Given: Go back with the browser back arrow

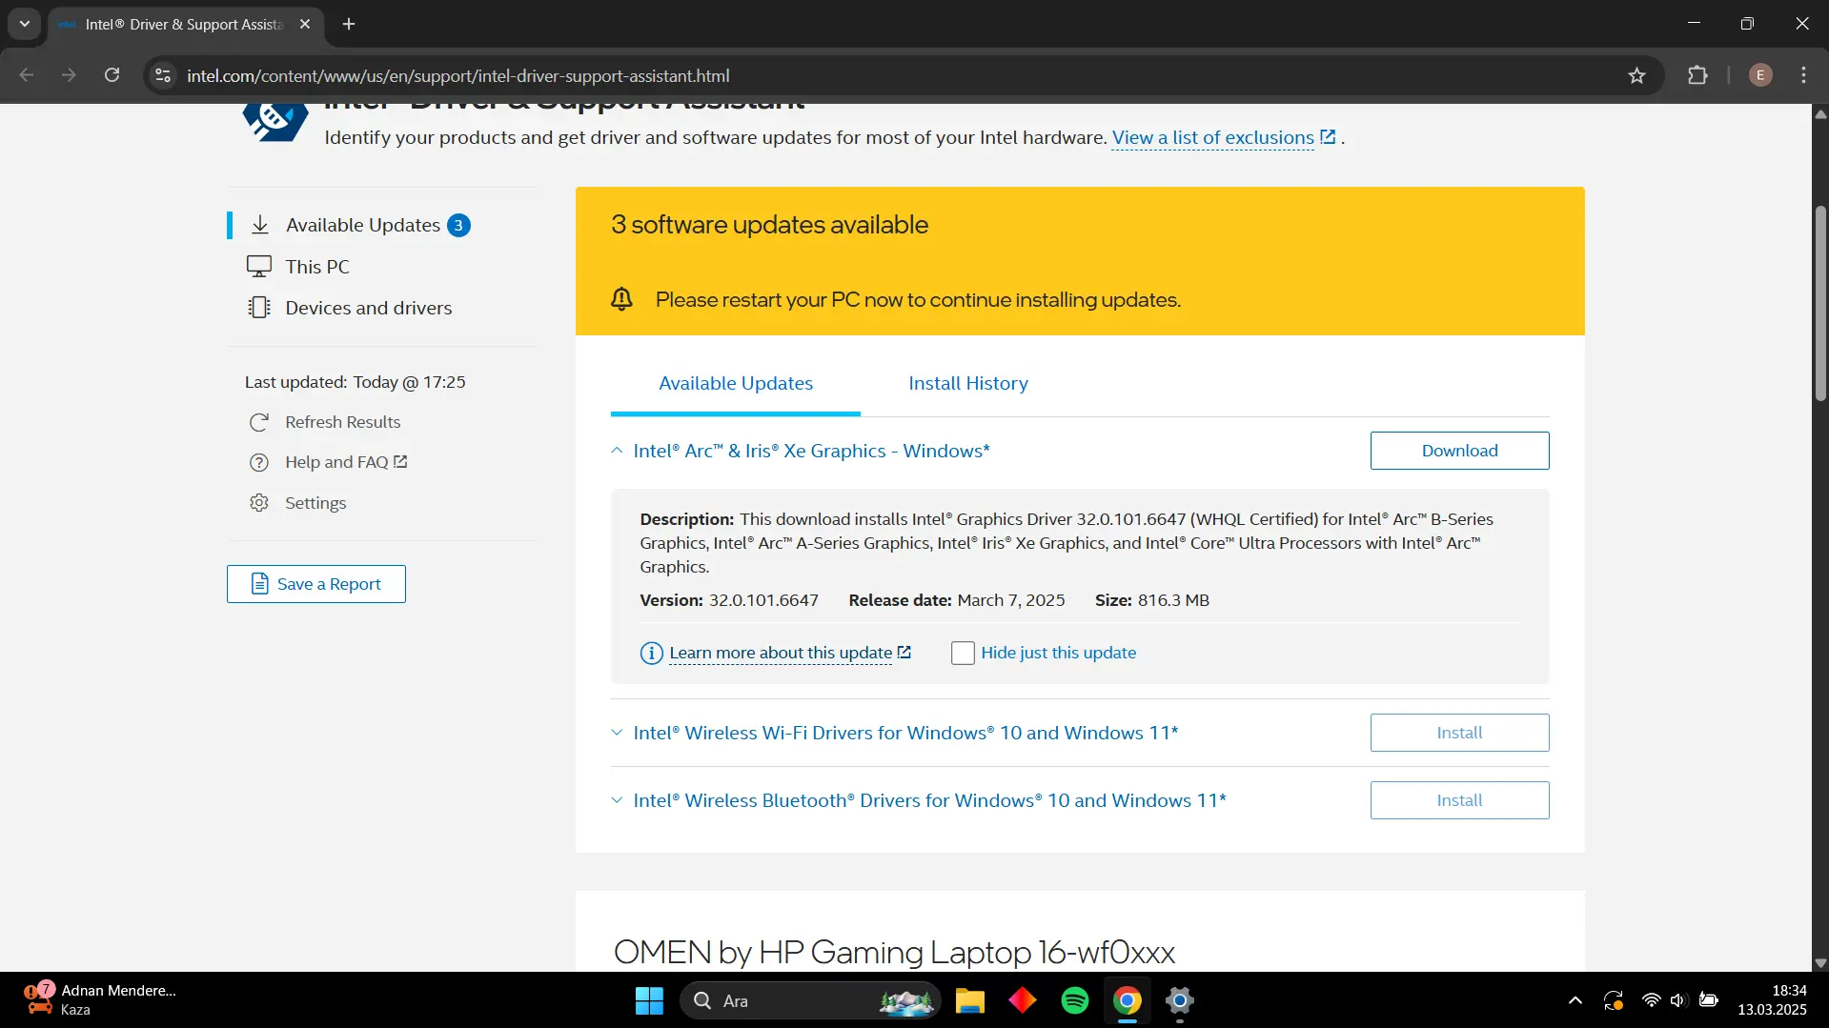Looking at the screenshot, I should coord(26,75).
